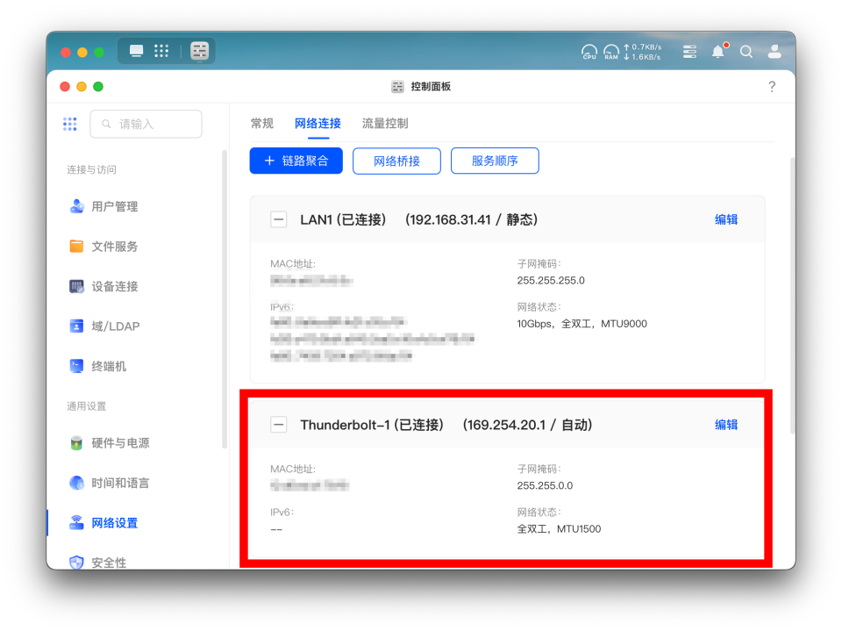The width and height of the screenshot is (842, 631).
Task: Click the 设备连接 device icon
Action: 77,286
